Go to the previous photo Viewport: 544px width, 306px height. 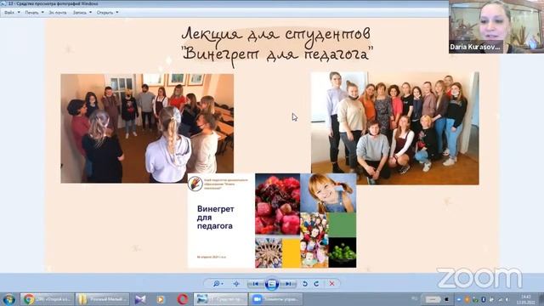click(x=256, y=284)
